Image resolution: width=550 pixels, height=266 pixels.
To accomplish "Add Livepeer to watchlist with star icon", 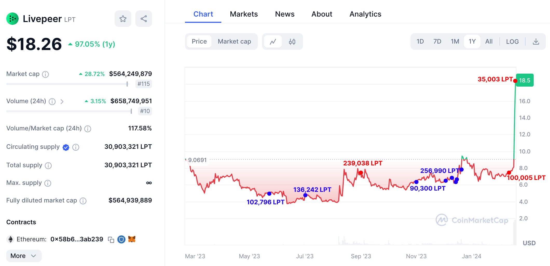I will tap(123, 19).
